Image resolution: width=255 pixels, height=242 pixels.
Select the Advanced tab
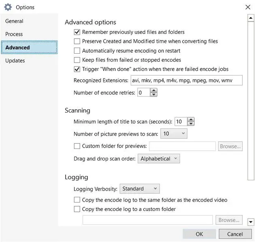pos(29,47)
